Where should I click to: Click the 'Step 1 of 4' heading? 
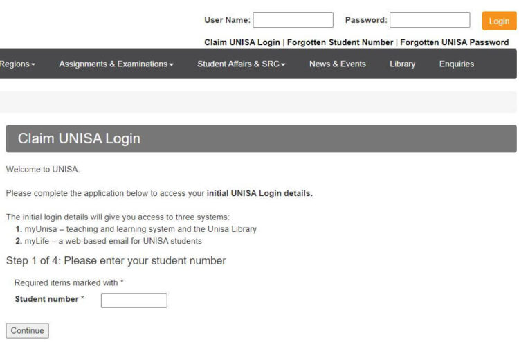click(x=116, y=260)
